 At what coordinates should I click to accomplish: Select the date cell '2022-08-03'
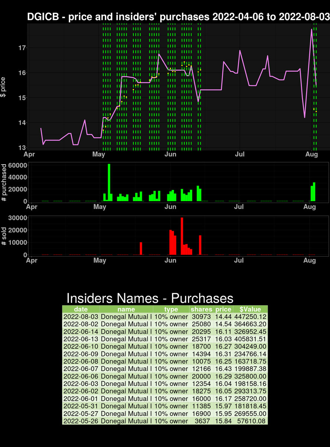coord(81,317)
